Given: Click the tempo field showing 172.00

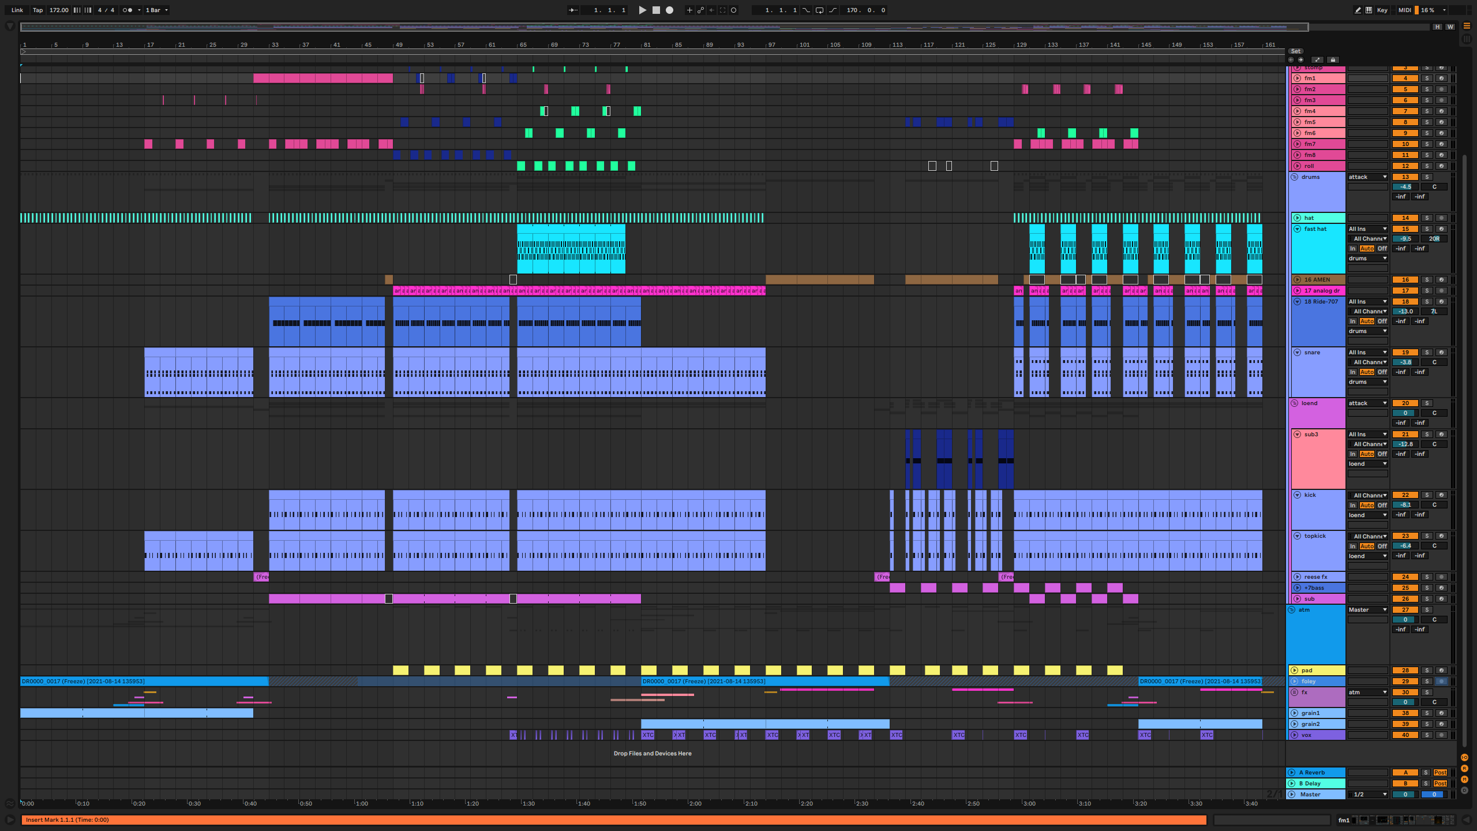Looking at the screenshot, I should [x=58, y=10].
